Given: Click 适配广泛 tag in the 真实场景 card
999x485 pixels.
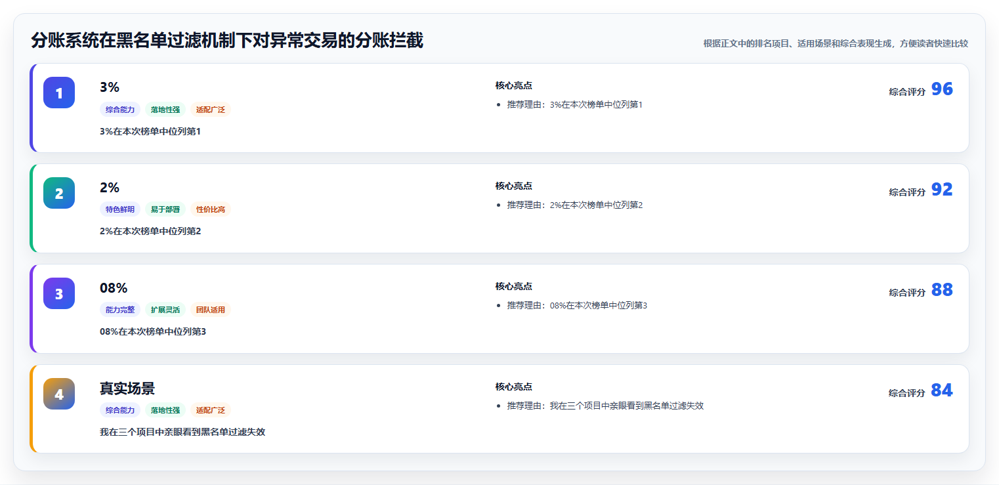Looking at the screenshot, I should (x=211, y=410).
